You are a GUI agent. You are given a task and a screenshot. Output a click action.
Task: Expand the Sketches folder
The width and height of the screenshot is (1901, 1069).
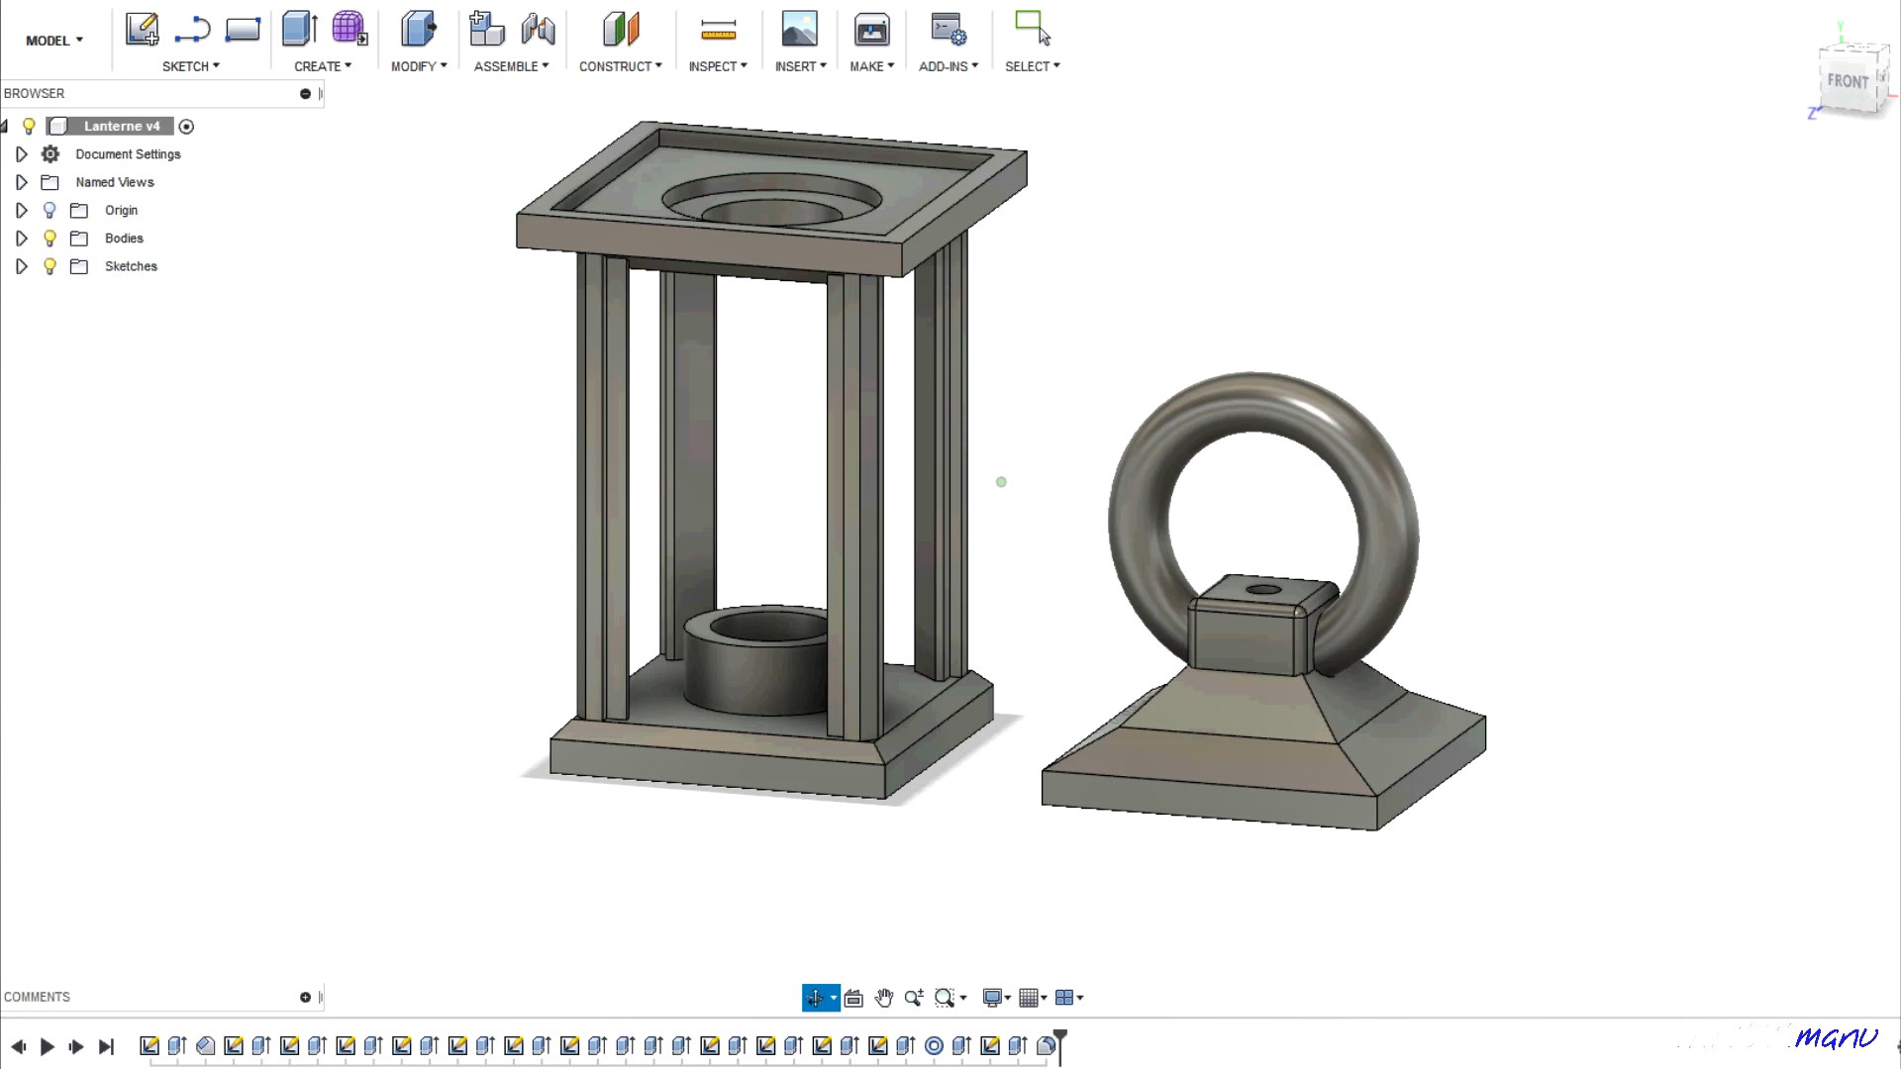pyautogui.click(x=21, y=266)
